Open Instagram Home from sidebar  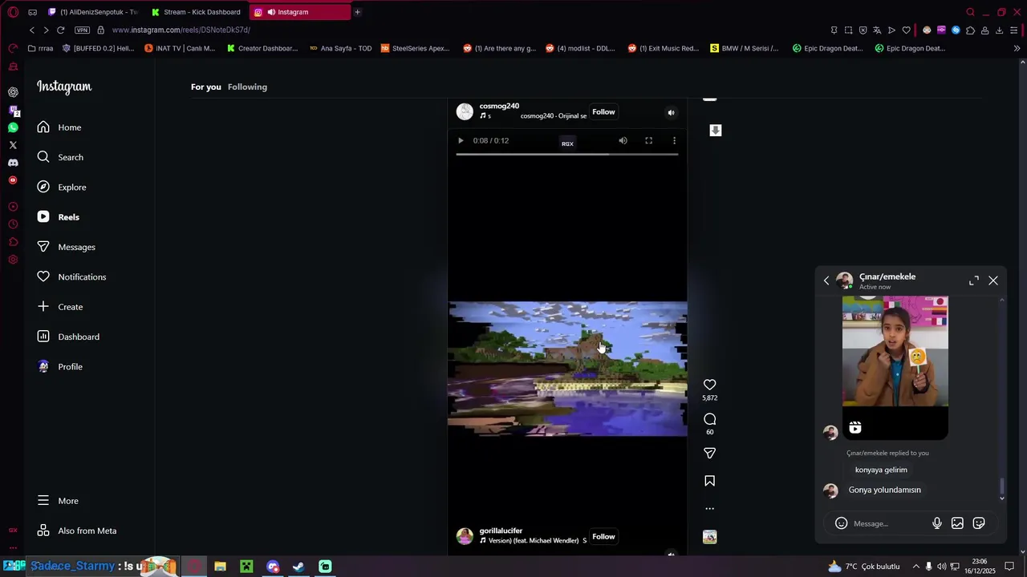point(59,127)
